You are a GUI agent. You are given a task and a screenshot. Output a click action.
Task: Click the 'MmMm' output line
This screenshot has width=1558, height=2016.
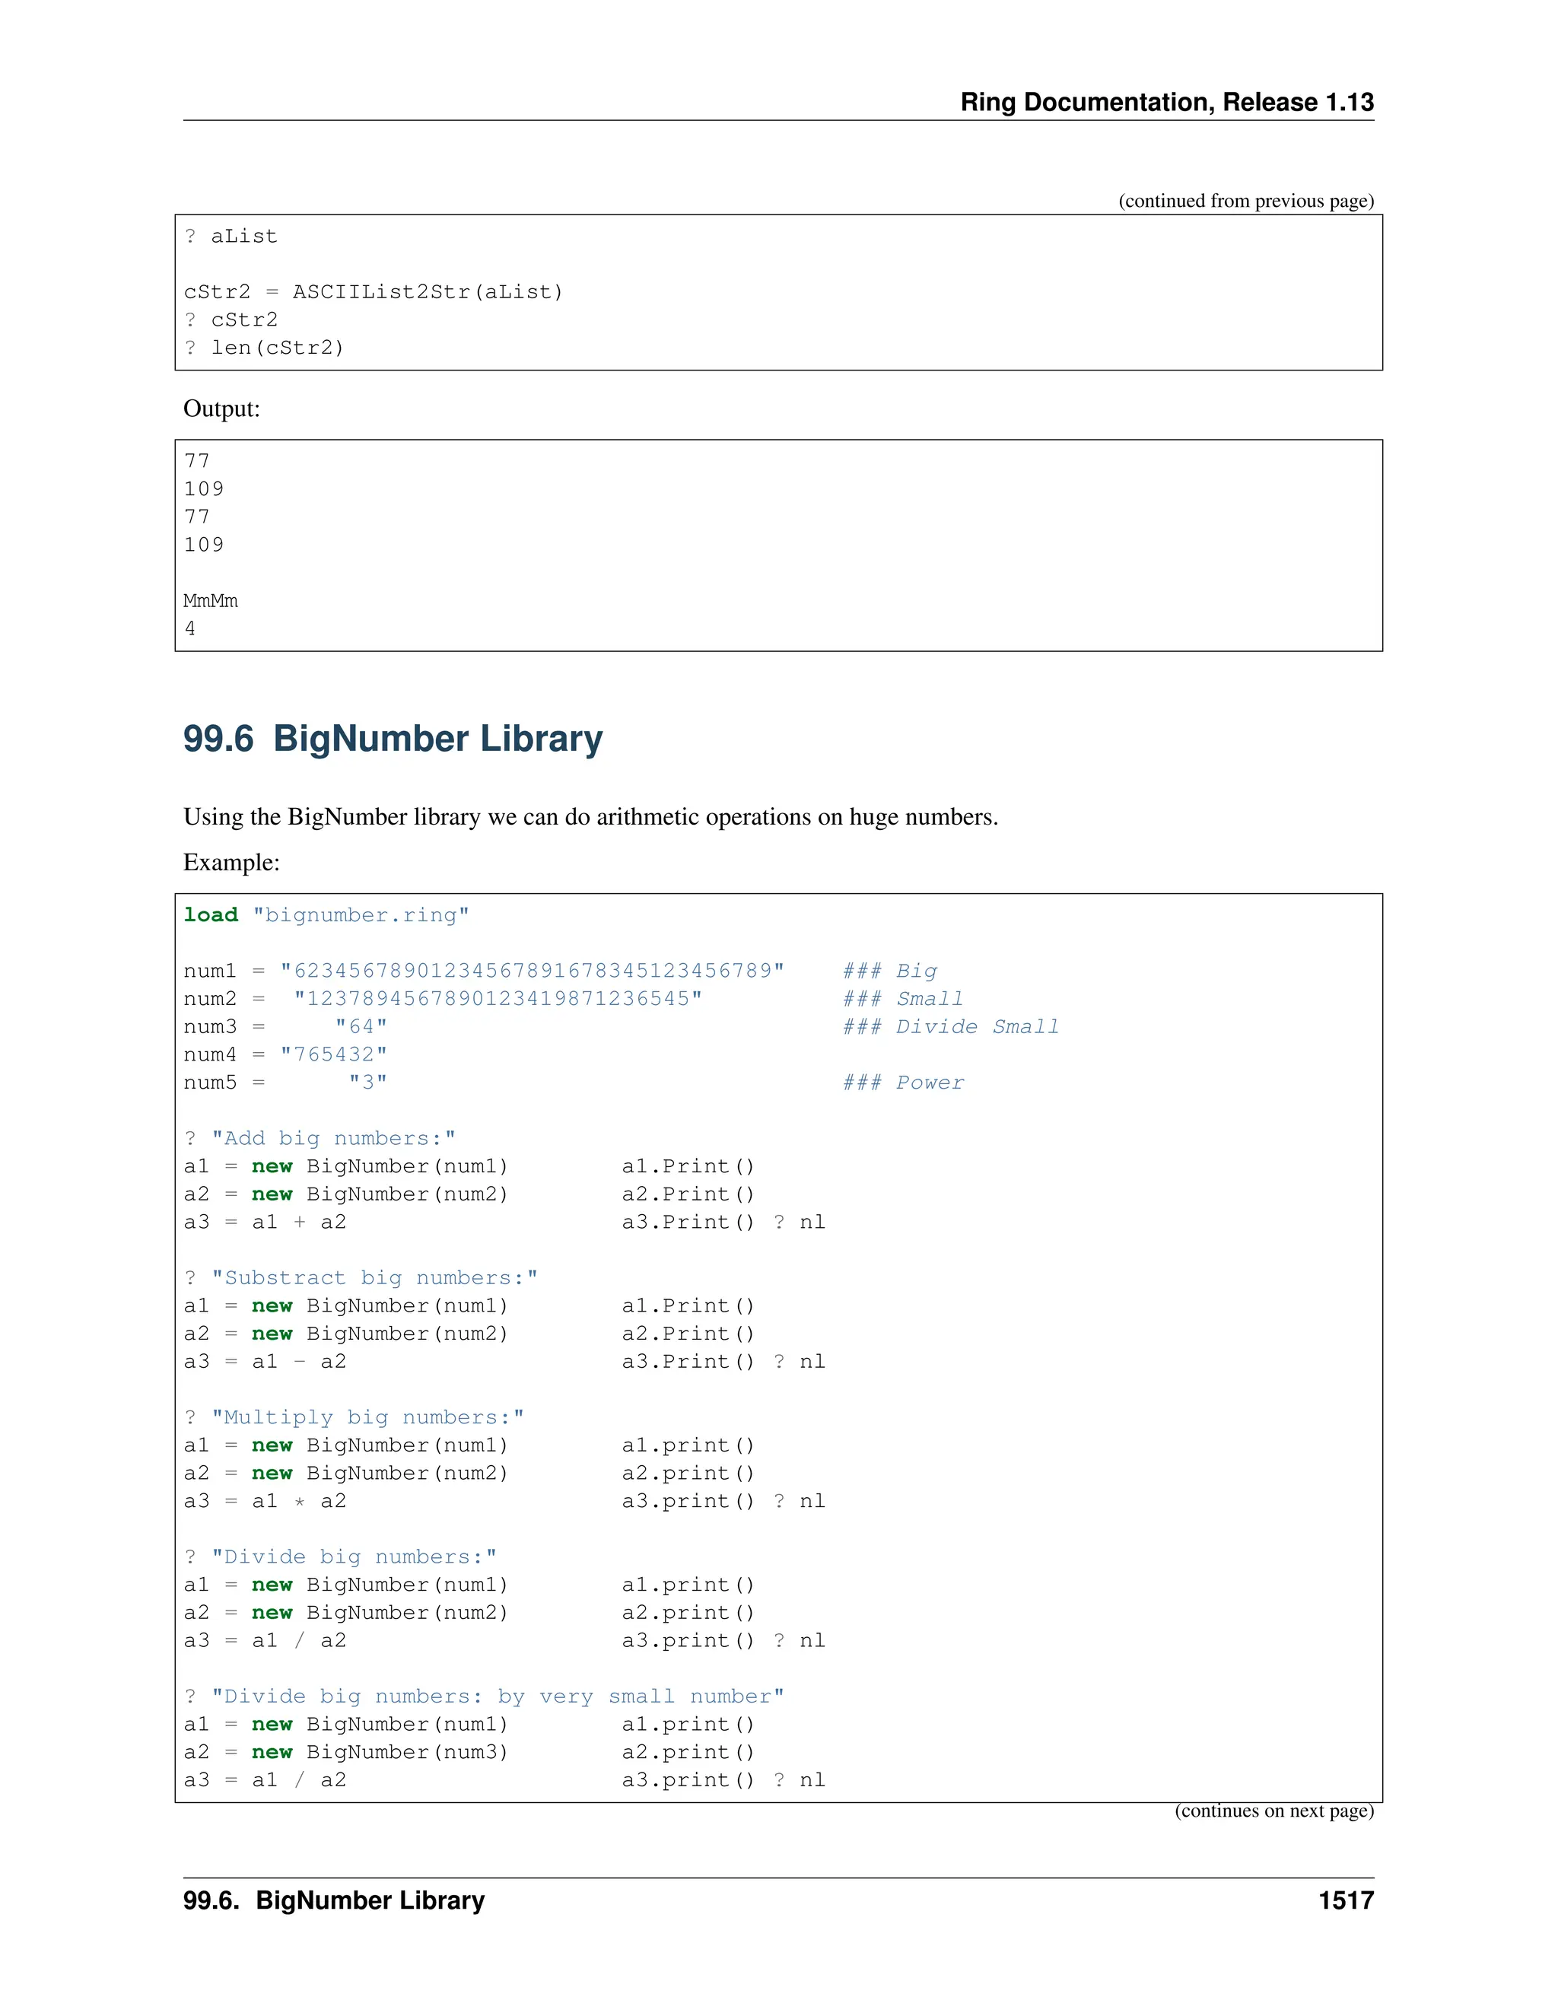click(211, 601)
